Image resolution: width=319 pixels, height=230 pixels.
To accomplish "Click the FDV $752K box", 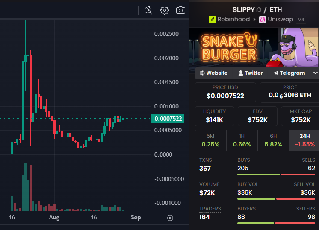I will [x=257, y=116].
